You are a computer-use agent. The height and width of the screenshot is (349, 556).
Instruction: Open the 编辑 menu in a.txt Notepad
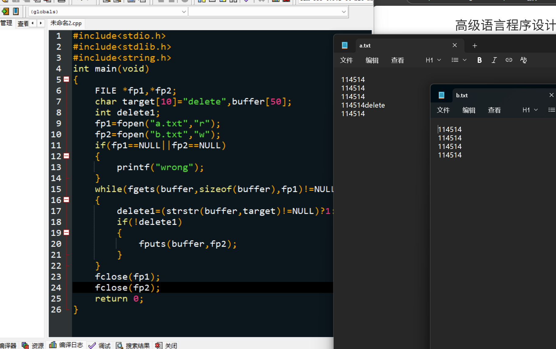coord(372,60)
